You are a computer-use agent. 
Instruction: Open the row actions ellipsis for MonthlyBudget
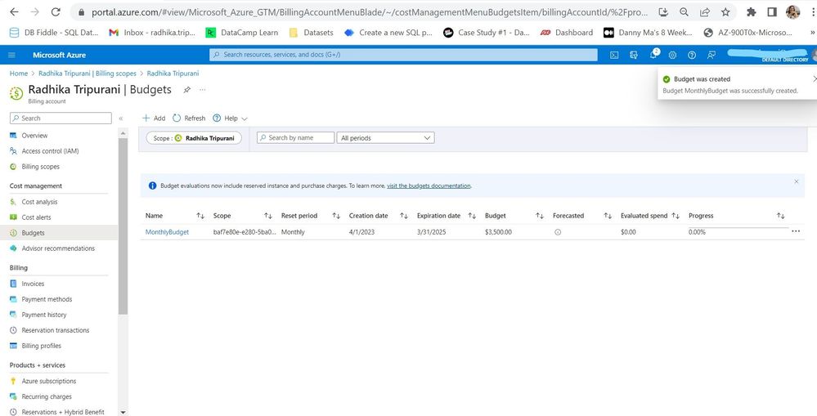pyautogui.click(x=796, y=231)
